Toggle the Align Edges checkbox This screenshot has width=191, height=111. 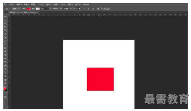(102, 9)
